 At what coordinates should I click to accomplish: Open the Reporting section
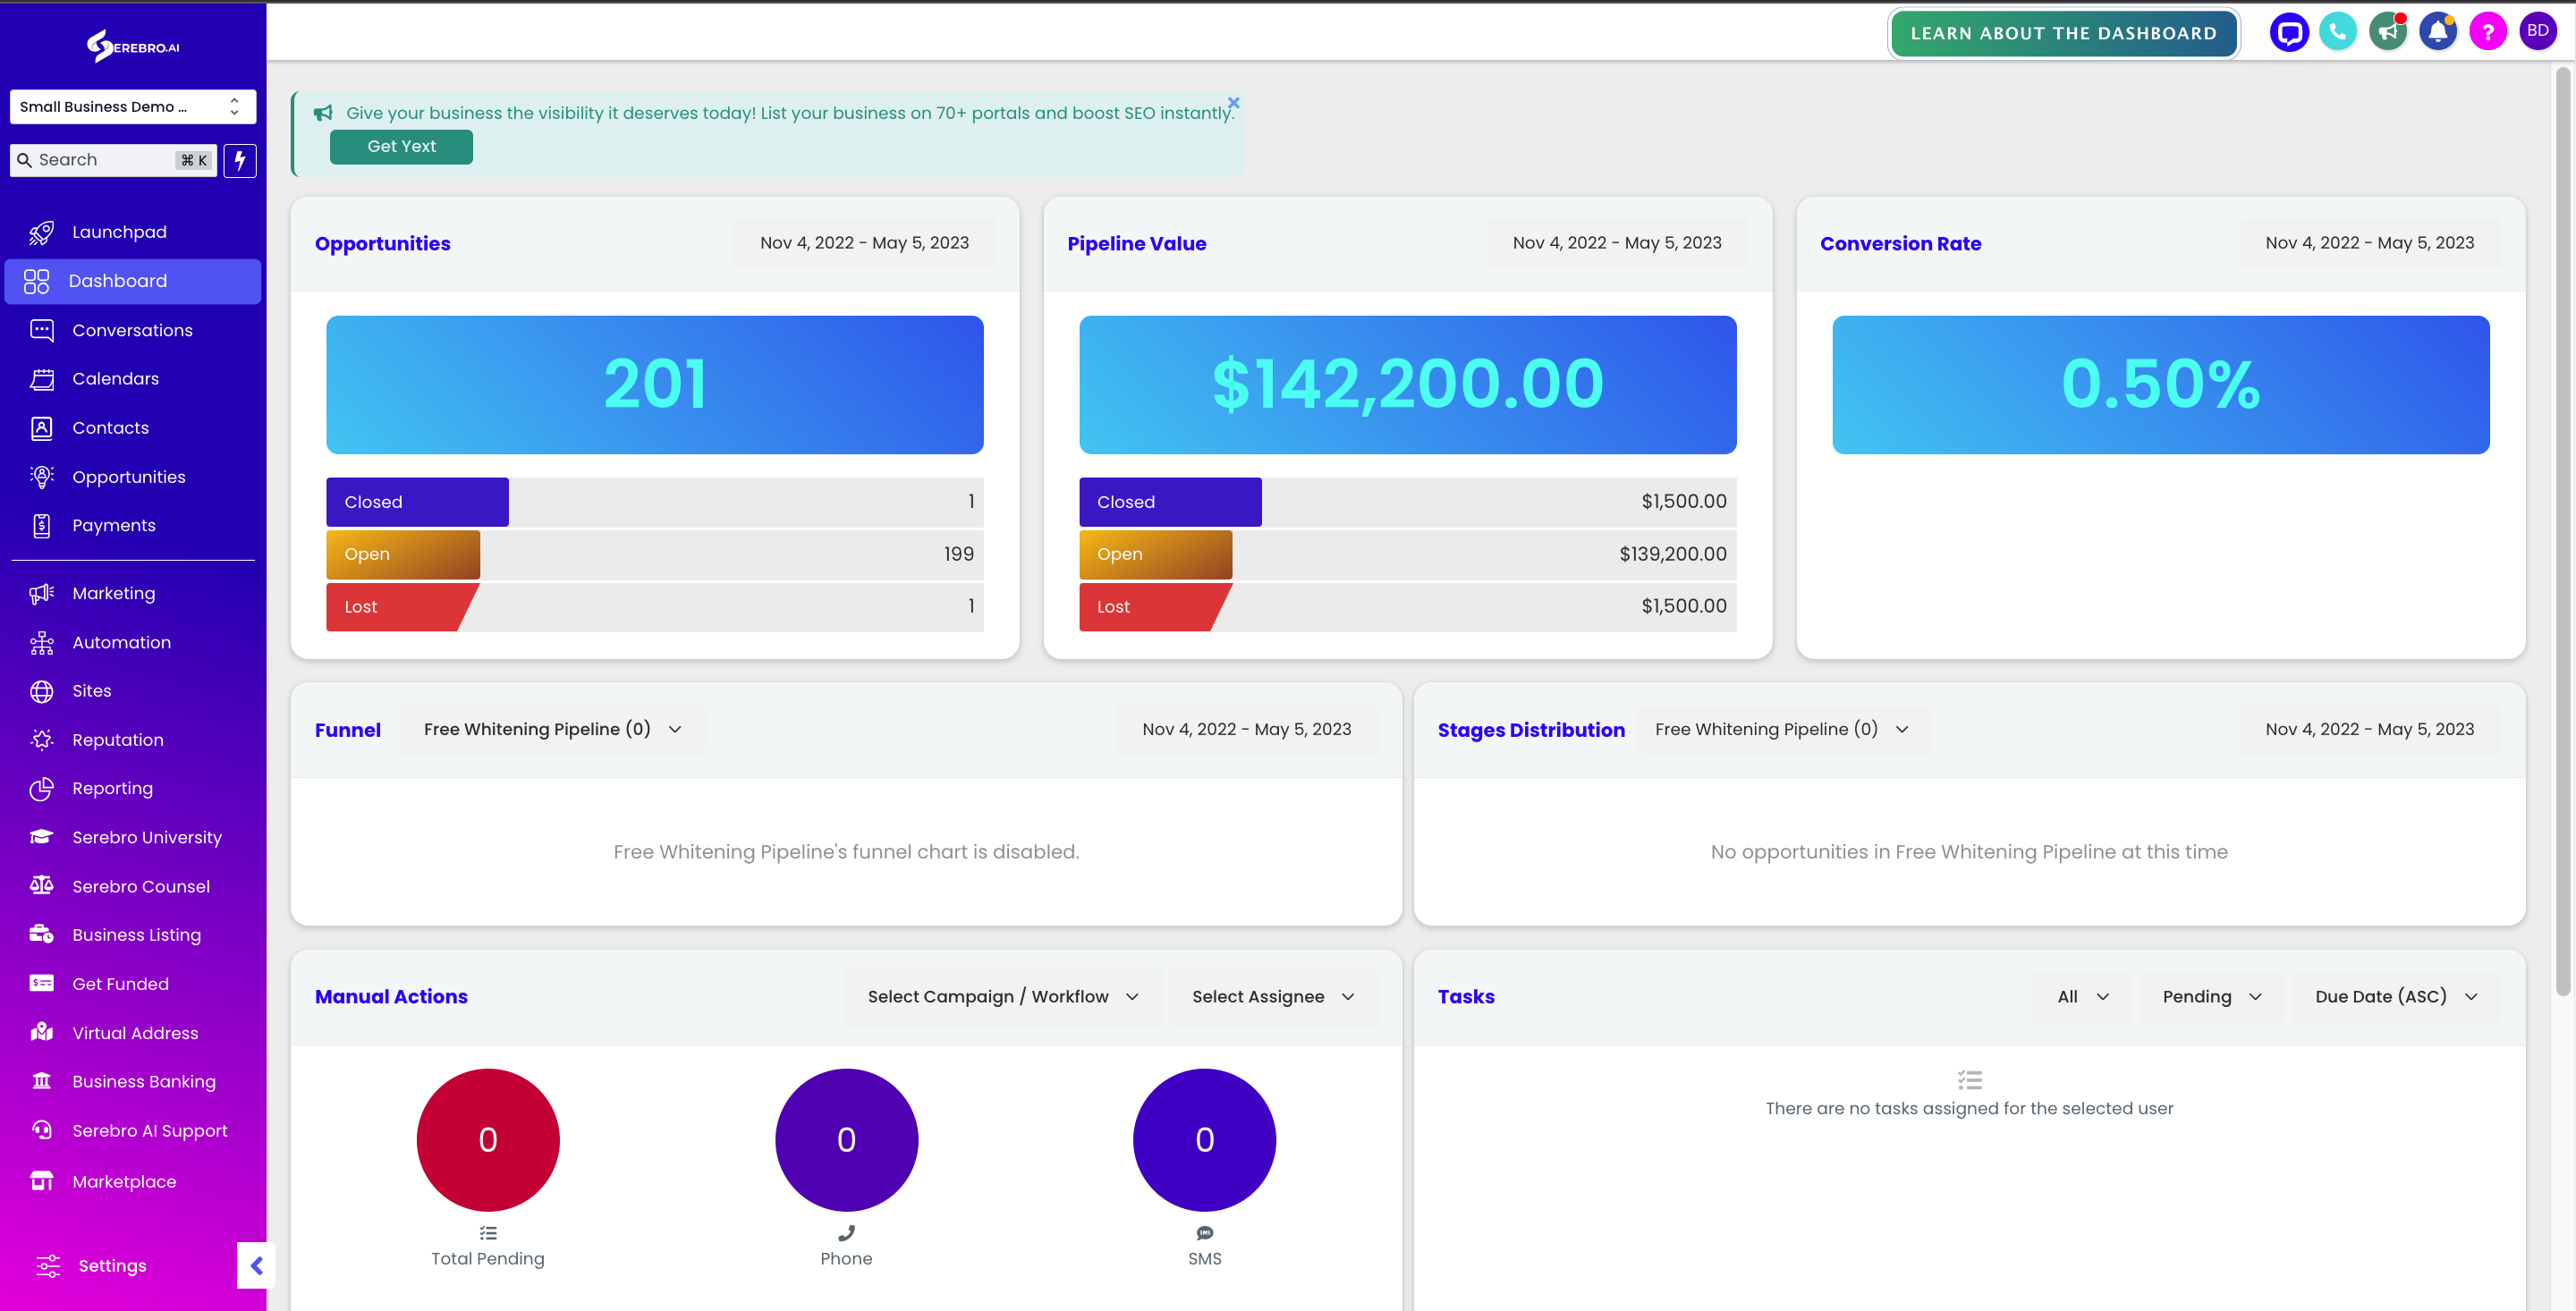click(112, 788)
